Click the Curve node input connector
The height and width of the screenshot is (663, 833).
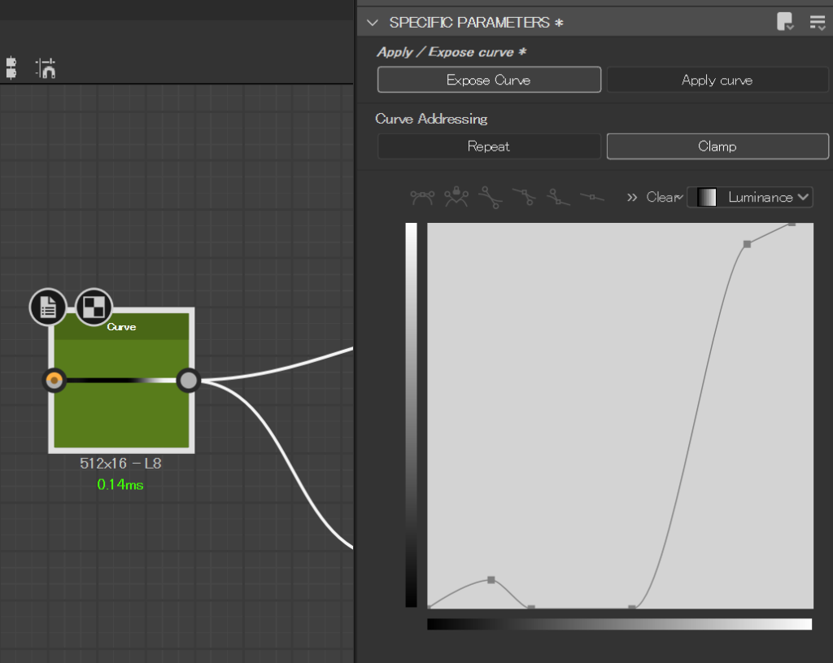pyautogui.click(x=55, y=380)
